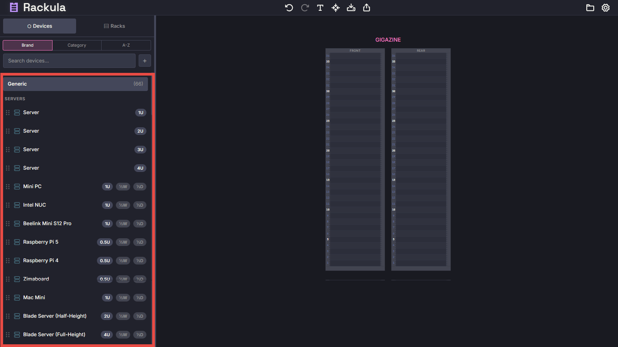
Task: Switch grouping to A-Z
Action: [126, 45]
